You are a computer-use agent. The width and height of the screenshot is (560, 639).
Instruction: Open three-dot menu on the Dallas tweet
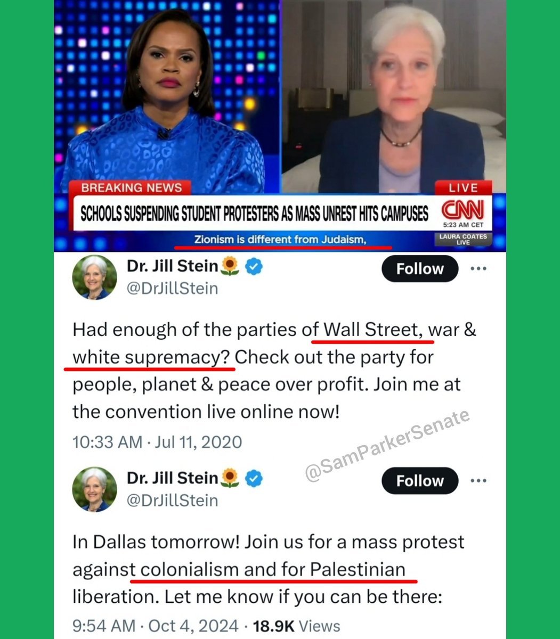point(478,480)
